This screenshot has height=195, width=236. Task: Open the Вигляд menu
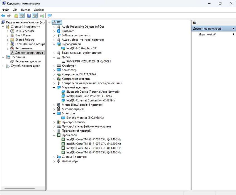pyautogui.click(x=26, y=10)
